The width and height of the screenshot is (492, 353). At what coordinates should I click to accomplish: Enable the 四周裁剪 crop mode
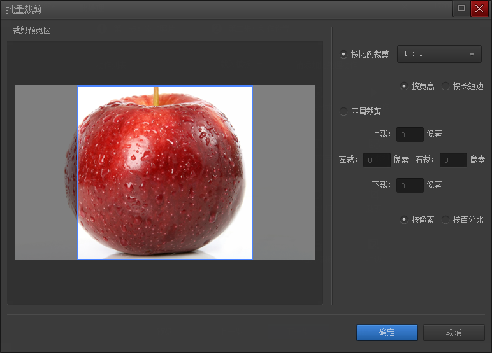click(x=345, y=112)
